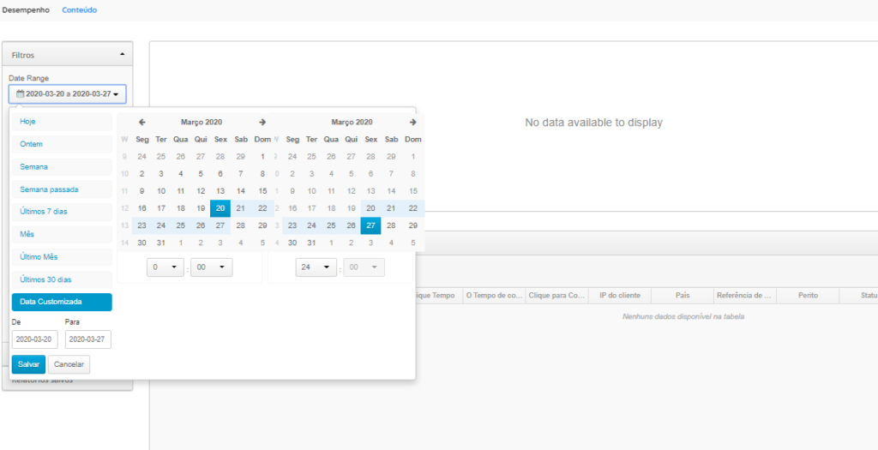The height and width of the screenshot is (450, 878).
Task: Go to previous month in start calendar
Action: (x=142, y=123)
